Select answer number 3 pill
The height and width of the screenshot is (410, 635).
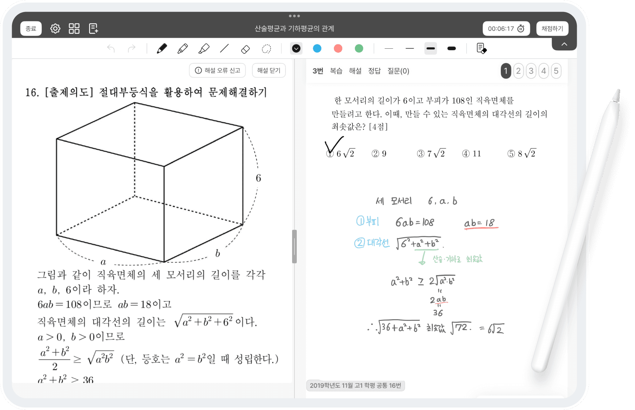tap(531, 71)
